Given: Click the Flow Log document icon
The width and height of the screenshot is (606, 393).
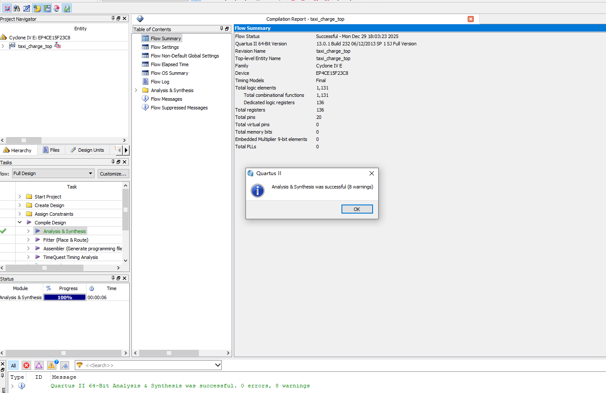Looking at the screenshot, I should click(145, 81).
